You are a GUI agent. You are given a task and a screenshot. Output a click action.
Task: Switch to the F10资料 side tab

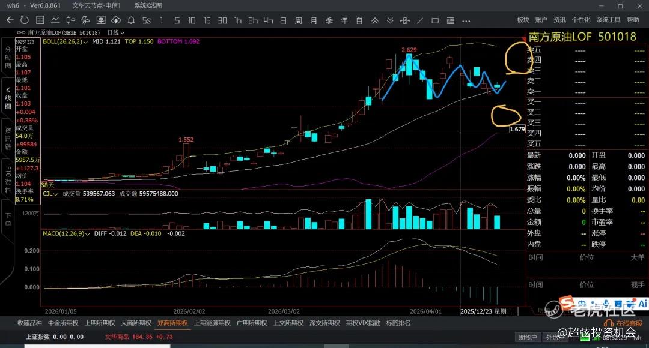coord(8,179)
